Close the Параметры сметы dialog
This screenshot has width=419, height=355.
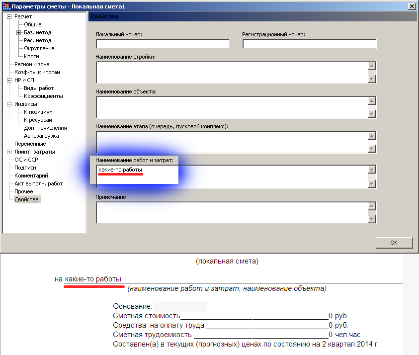[412, 6]
